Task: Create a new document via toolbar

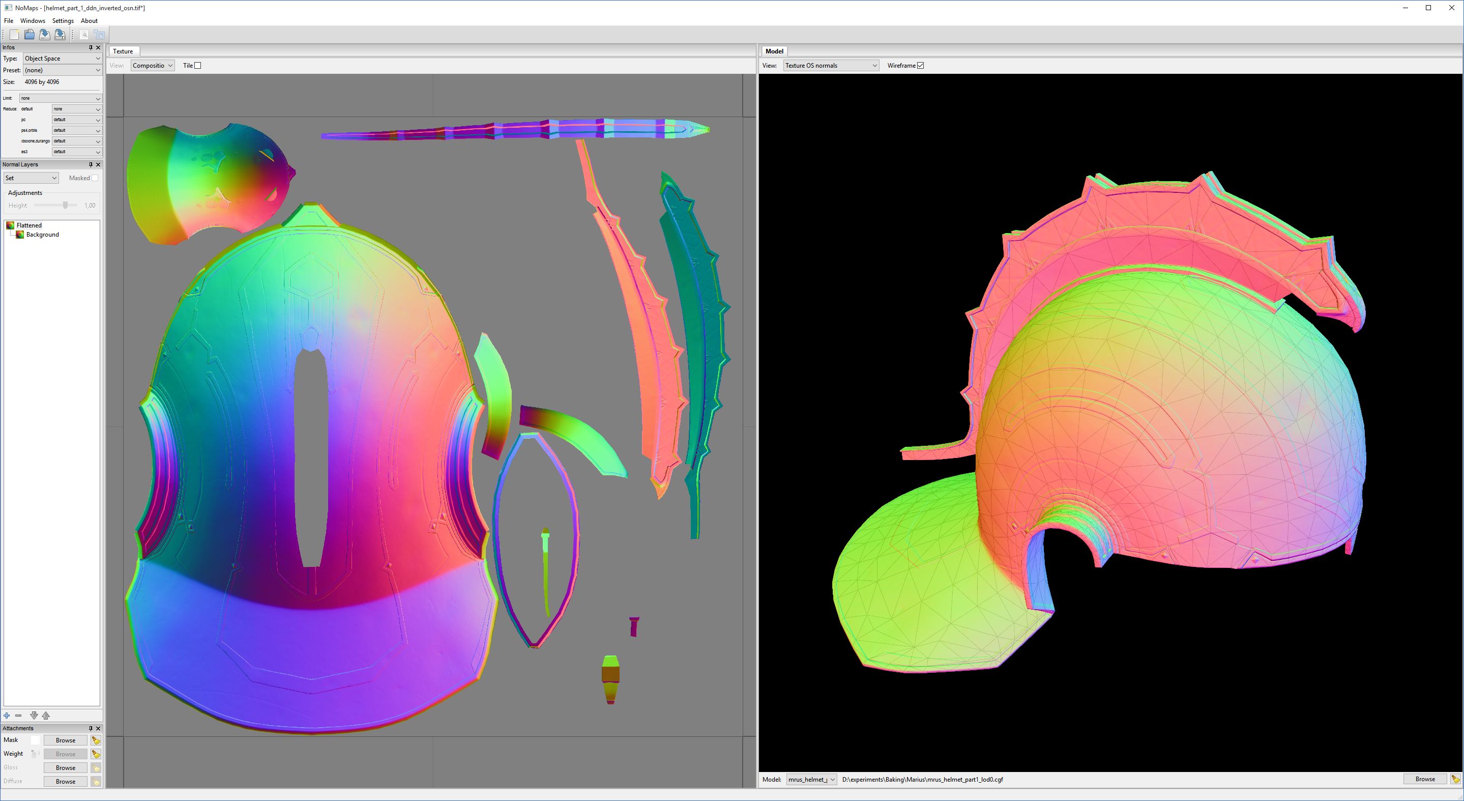Action: (14, 34)
